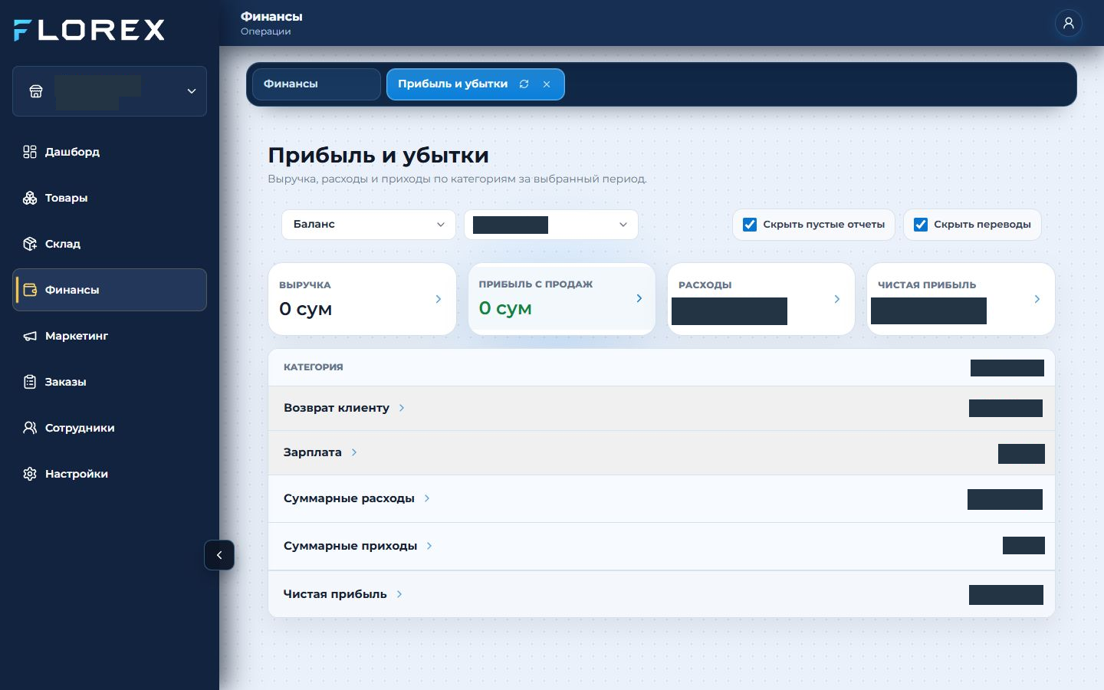Viewport: 1104px width, 690px height.
Task: Click the Товары boxes icon
Action: [30, 198]
